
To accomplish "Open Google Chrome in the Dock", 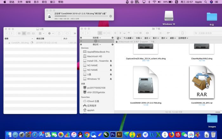I will tap(87, 135).
